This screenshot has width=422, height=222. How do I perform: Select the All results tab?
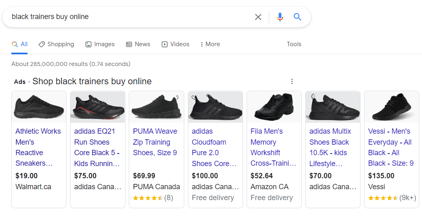click(19, 44)
